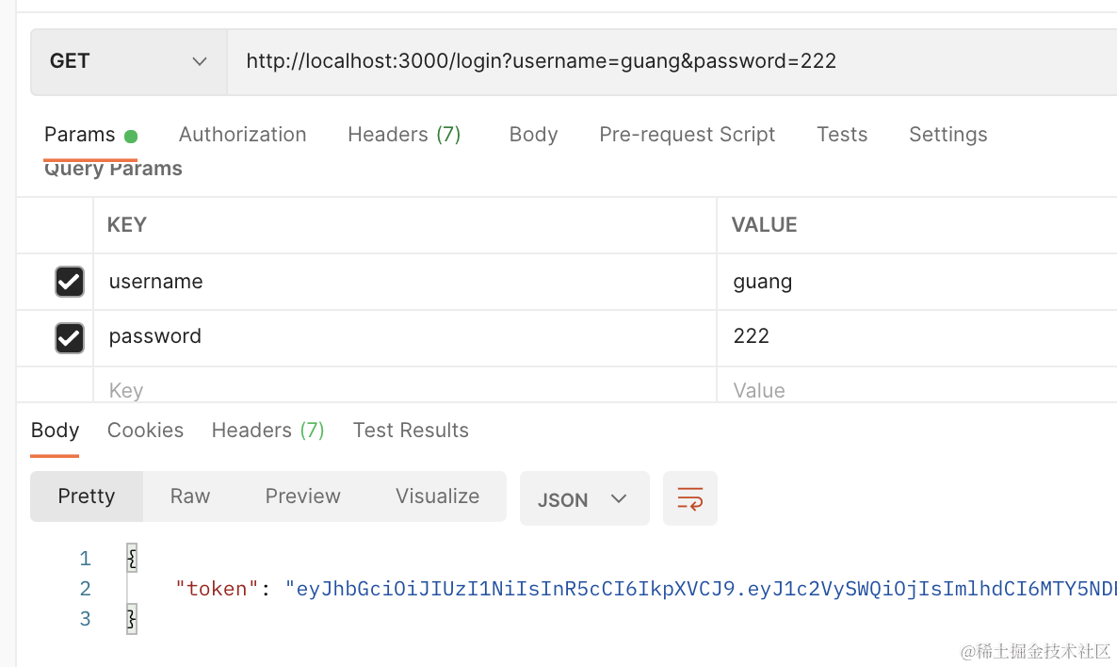
Task: Switch response view to Raw
Action: click(x=190, y=496)
